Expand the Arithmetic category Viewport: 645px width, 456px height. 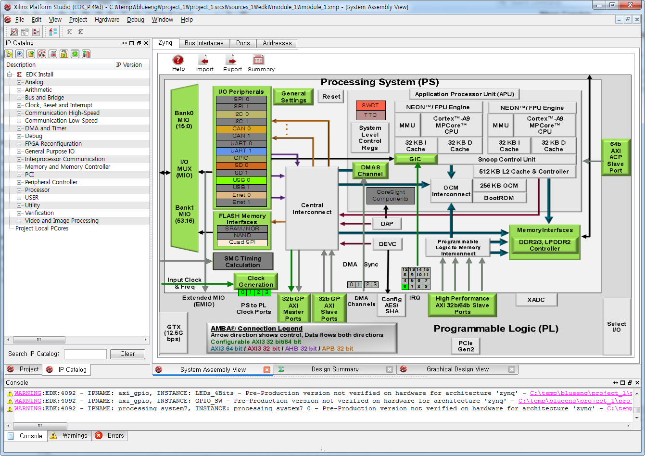coord(19,90)
